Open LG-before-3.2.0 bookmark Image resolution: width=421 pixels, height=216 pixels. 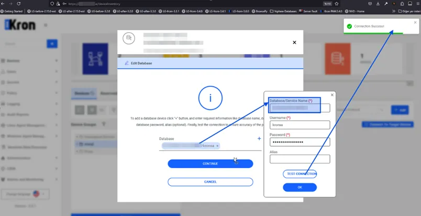99,11
